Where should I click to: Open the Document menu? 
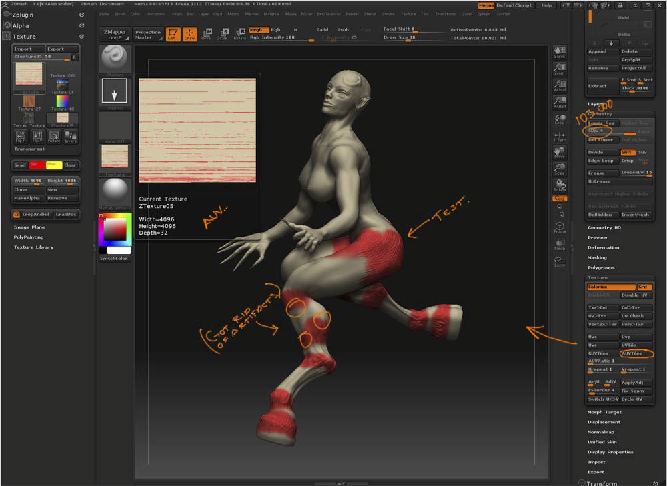click(x=157, y=14)
